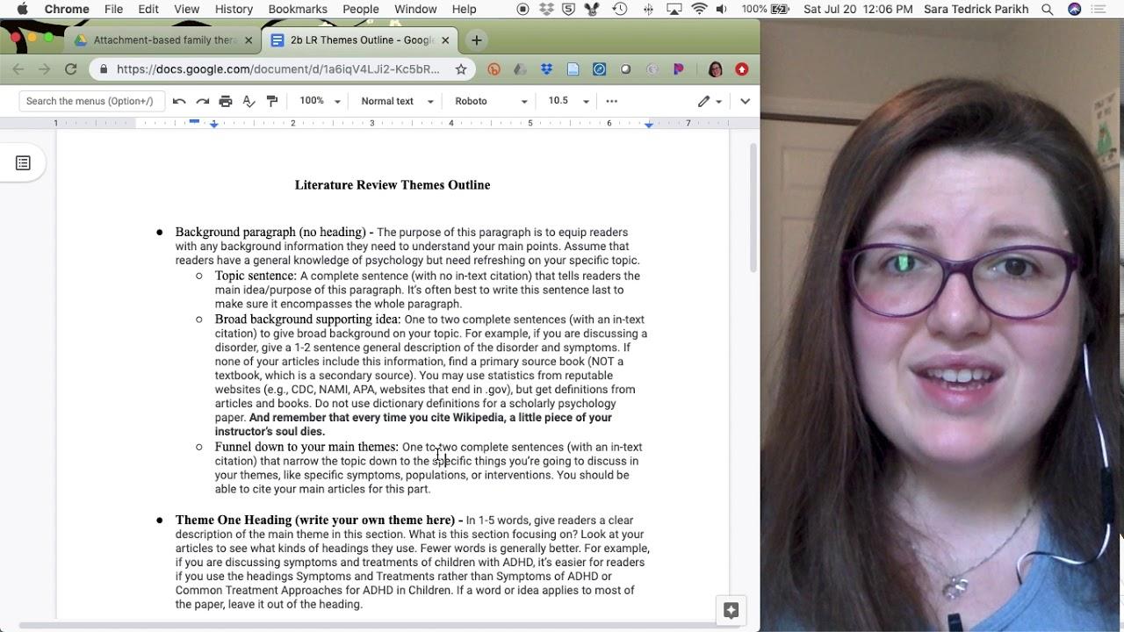The width and height of the screenshot is (1124, 632).
Task: Open the Bookmarks menu in the menu bar
Action: click(x=298, y=9)
